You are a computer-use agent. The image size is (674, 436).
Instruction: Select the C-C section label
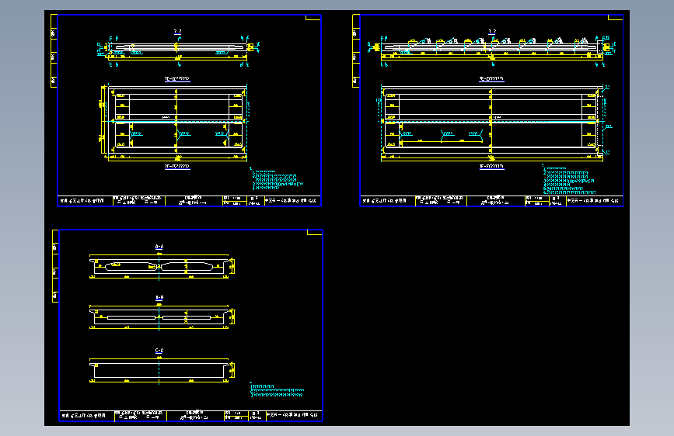pyautogui.click(x=159, y=351)
